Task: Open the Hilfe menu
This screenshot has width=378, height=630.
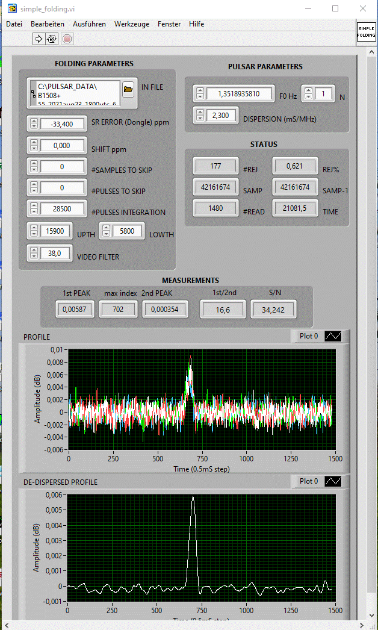Action: pyautogui.click(x=196, y=24)
